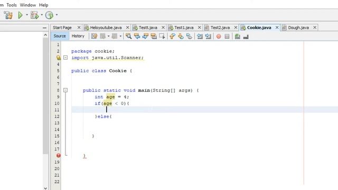
Task: Select the Cookie.java tab
Action: pos(259,27)
